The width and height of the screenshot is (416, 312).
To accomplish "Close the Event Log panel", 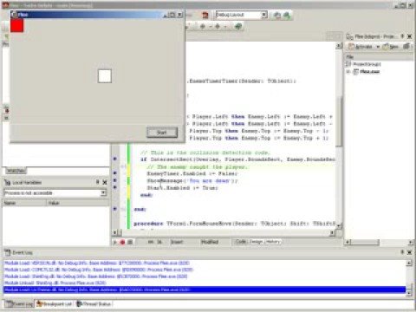I will tap(409, 252).
